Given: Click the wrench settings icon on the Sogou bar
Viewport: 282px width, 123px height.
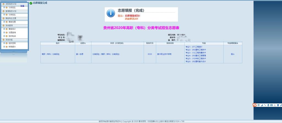Looking at the screenshot, I should (x=281, y=105).
